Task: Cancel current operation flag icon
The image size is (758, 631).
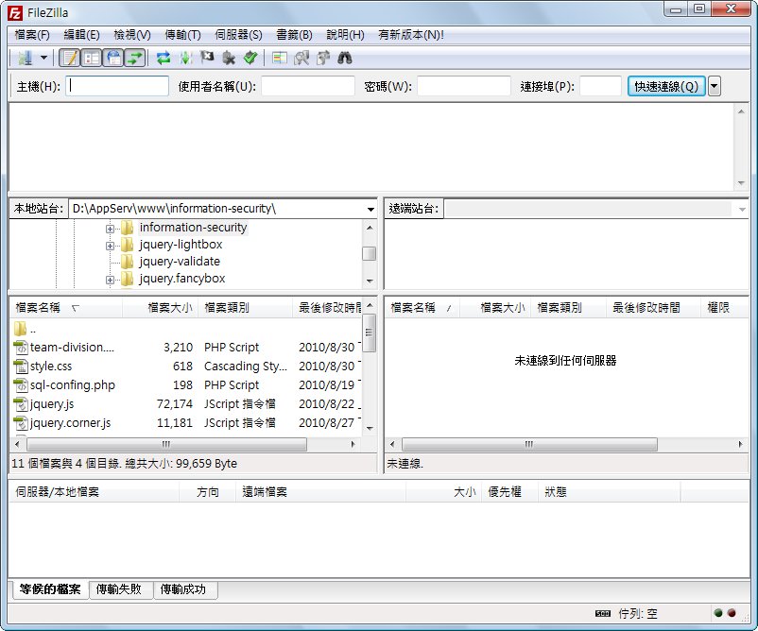Action: click(x=207, y=58)
